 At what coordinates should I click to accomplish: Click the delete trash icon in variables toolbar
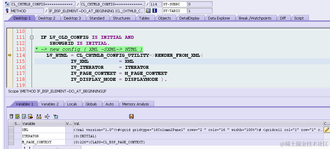[11, 116]
